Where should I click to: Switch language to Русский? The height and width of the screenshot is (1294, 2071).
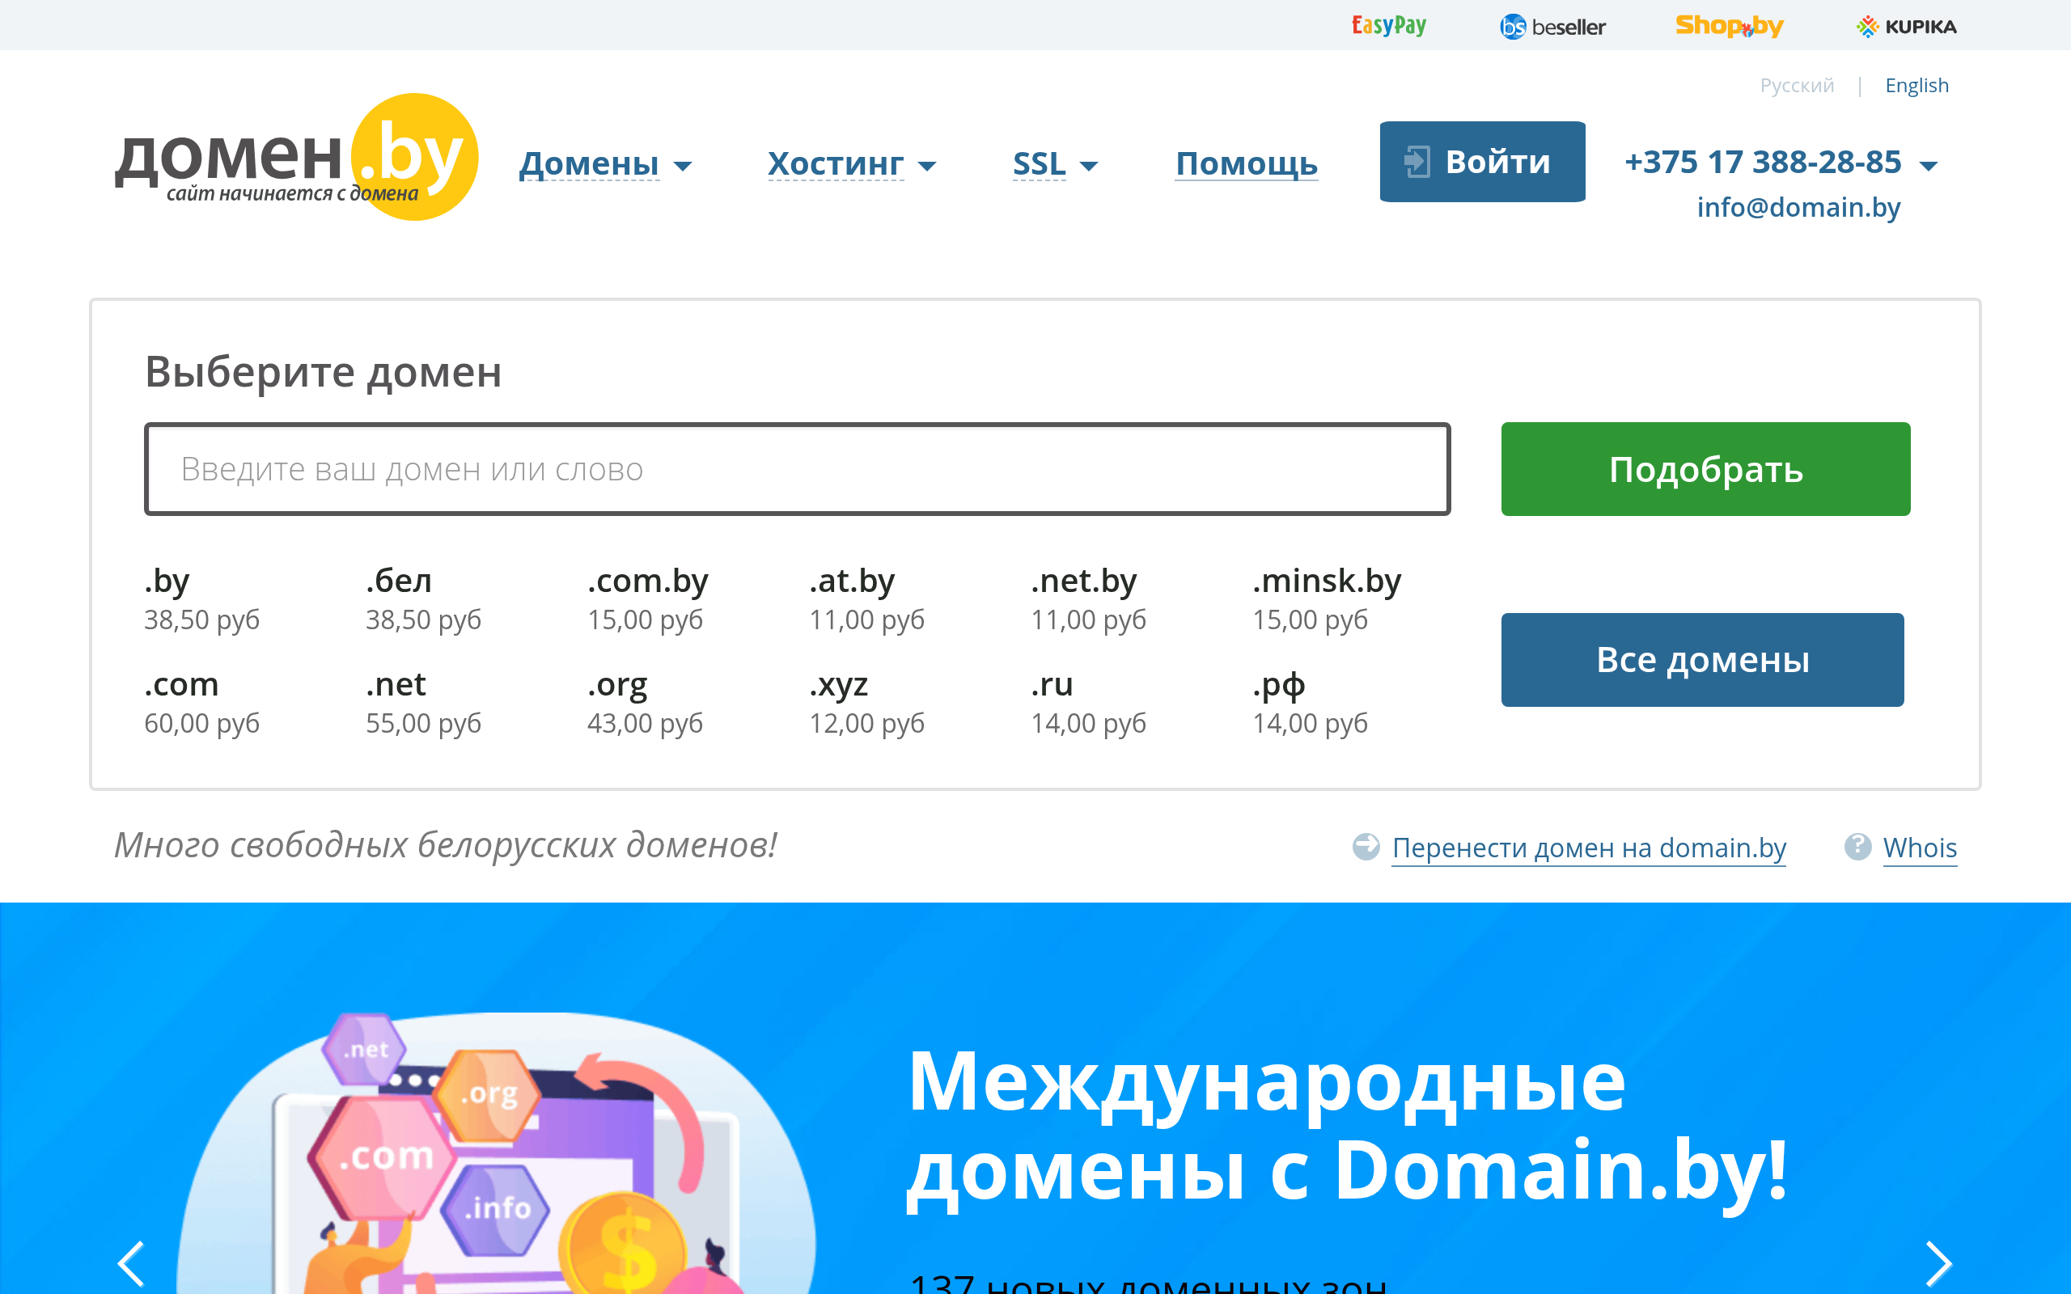click(x=1797, y=86)
